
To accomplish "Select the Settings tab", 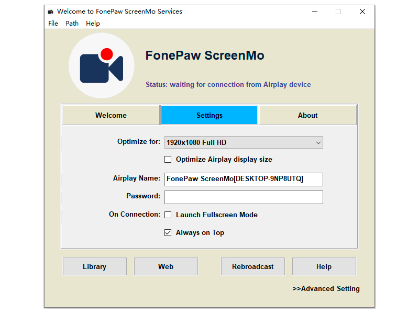I will coord(209,115).
